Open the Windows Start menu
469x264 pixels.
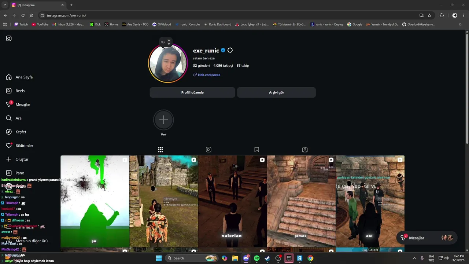point(159,258)
